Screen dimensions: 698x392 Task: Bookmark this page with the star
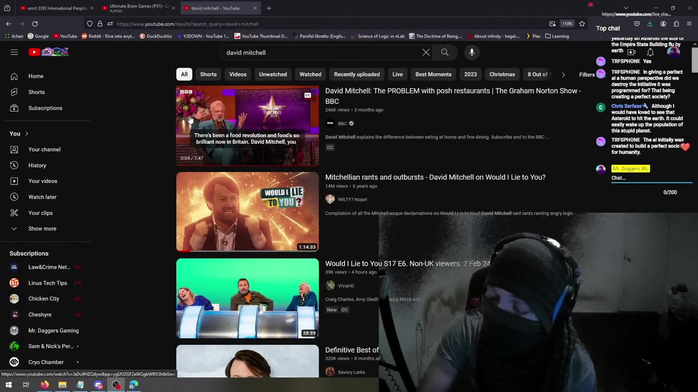coord(582,24)
